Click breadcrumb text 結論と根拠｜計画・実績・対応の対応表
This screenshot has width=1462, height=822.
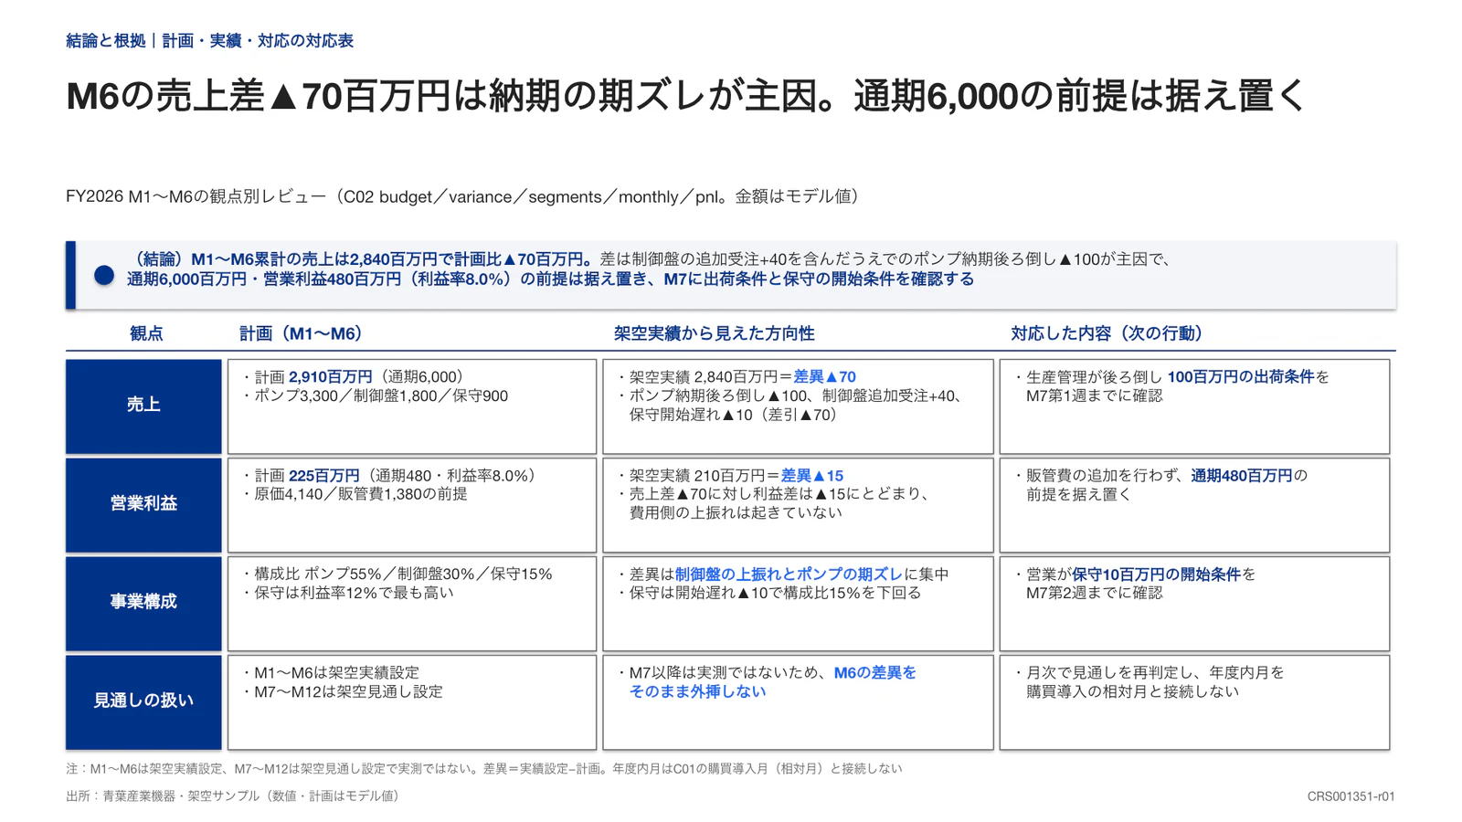click(209, 40)
